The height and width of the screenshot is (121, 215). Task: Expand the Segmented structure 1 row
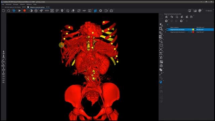click(165, 32)
